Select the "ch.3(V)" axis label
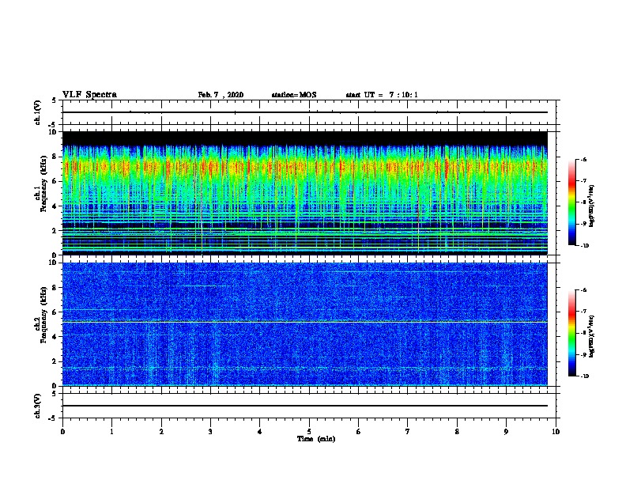 38,406
